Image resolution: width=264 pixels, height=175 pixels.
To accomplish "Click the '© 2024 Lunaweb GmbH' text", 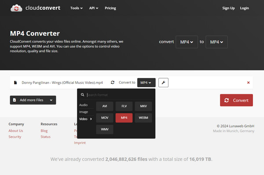I will coord(235,126).
